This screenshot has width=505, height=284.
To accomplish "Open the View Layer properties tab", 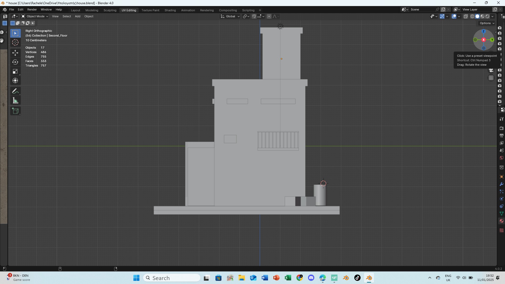I will click(x=502, y=143).
